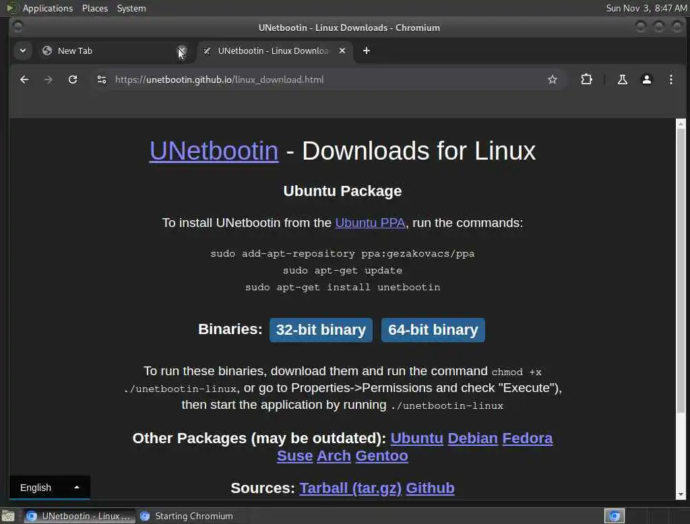Download the 32-bit binary
Screen dimensions: 690x524
coord(321,330)
